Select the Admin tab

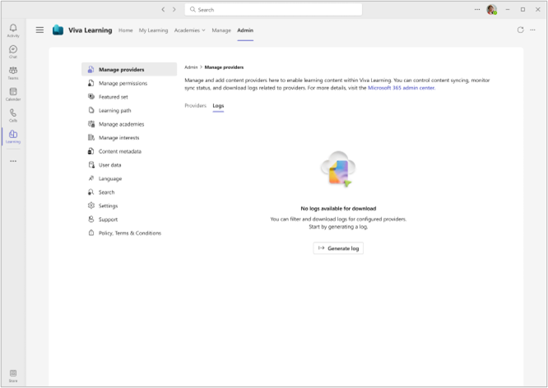(245, 30)
